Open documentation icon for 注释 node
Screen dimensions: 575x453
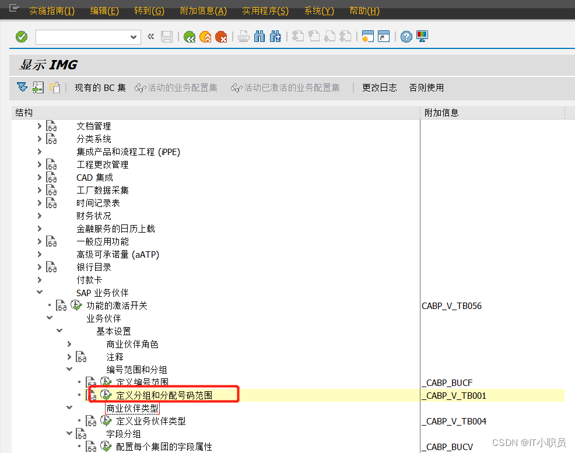click(81, 357)
